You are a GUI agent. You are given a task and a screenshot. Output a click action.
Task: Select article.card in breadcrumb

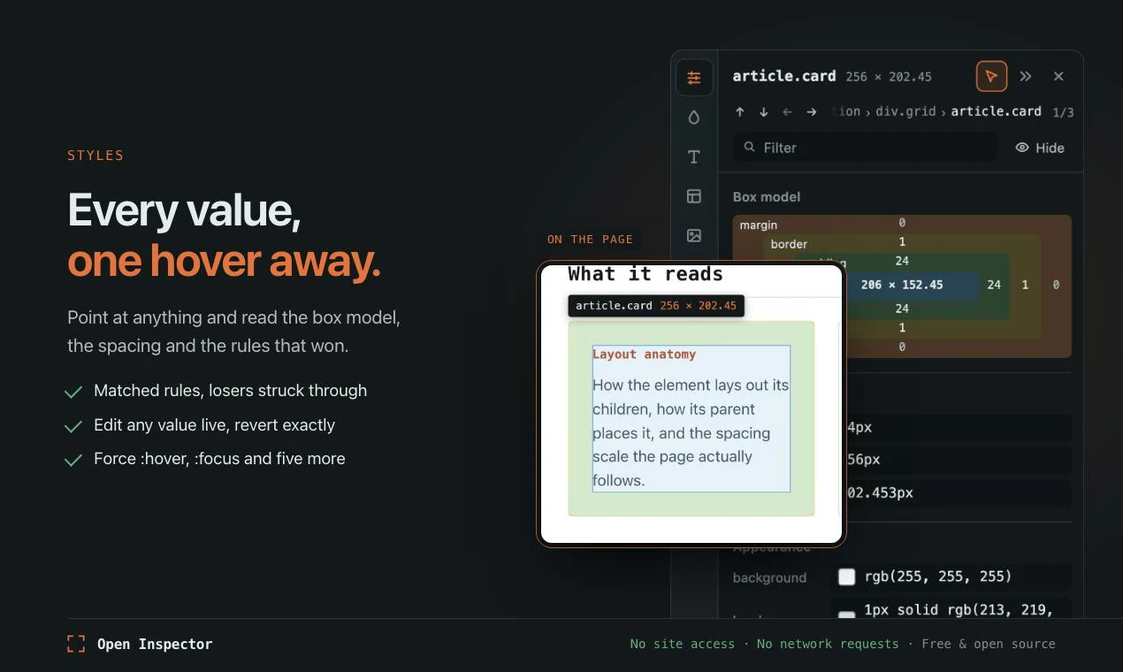tap(996, 111)
